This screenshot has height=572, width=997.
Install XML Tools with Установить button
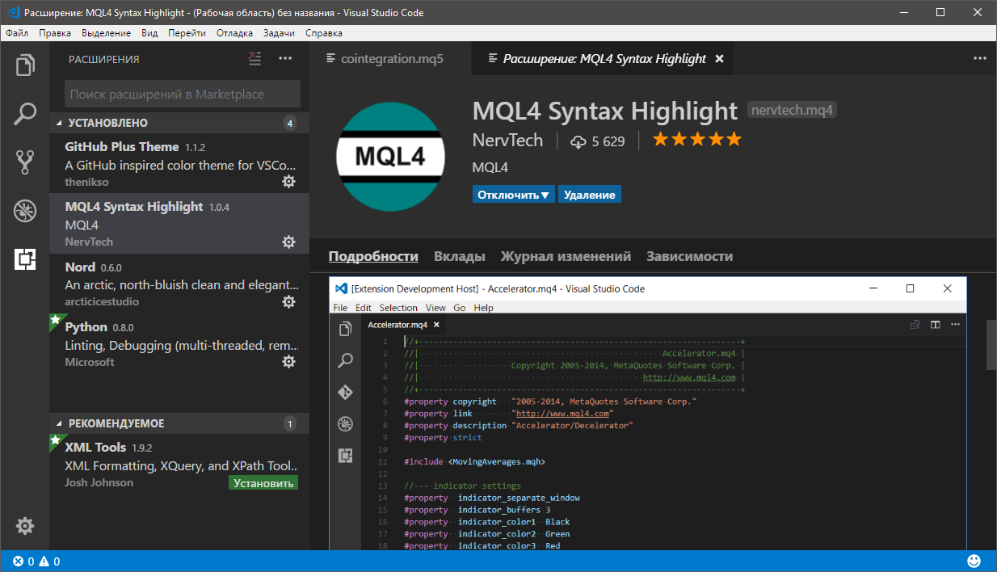(263, 483)
